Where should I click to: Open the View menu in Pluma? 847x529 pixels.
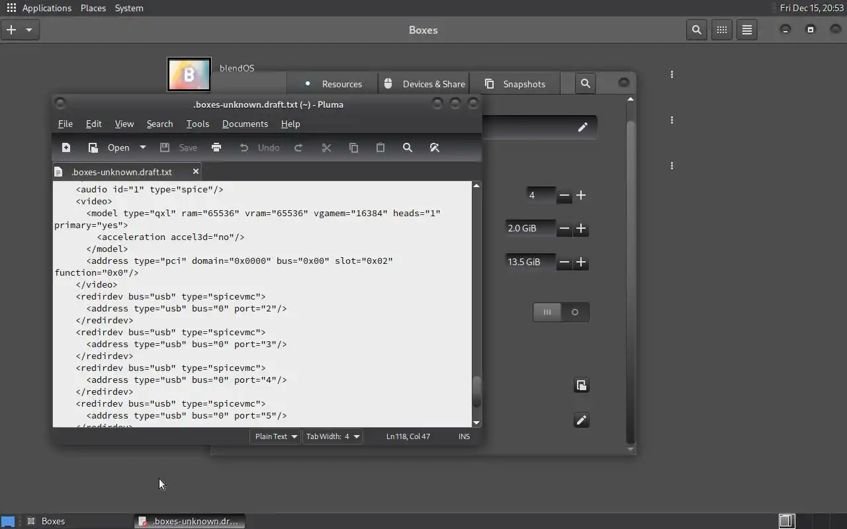pyautogui.click(x=124, y=124)
